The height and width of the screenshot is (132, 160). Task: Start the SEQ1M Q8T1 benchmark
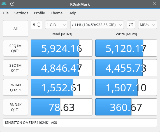click(x=15, y=48)
